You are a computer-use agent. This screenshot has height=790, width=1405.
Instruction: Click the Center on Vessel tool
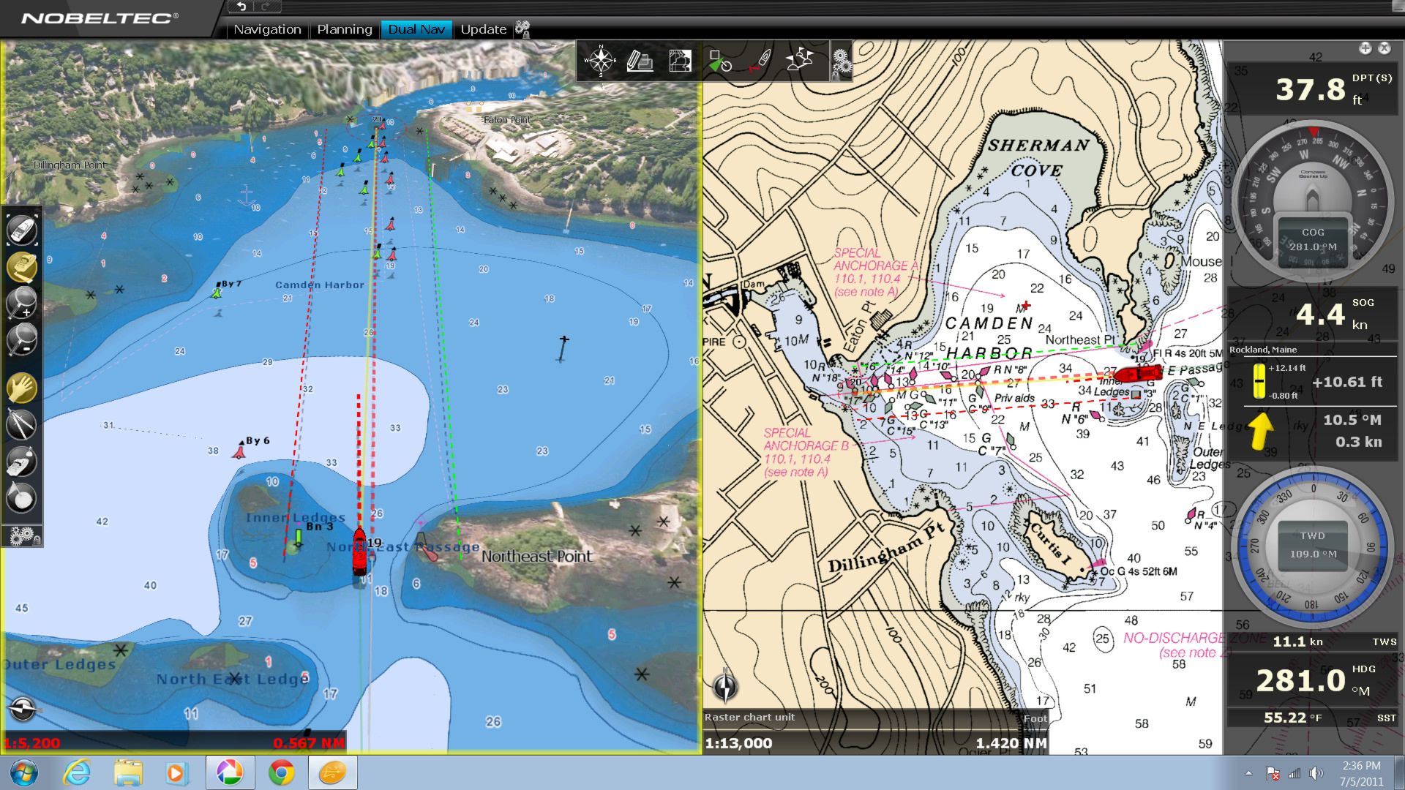pyautogui.click(x=22, y=230)
